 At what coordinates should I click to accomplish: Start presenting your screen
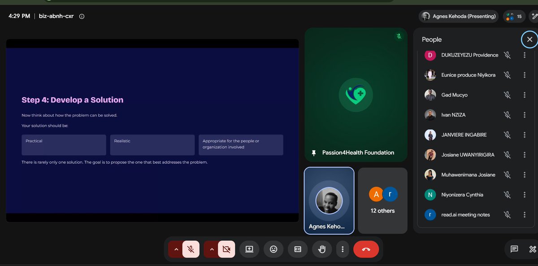[249, 249]
